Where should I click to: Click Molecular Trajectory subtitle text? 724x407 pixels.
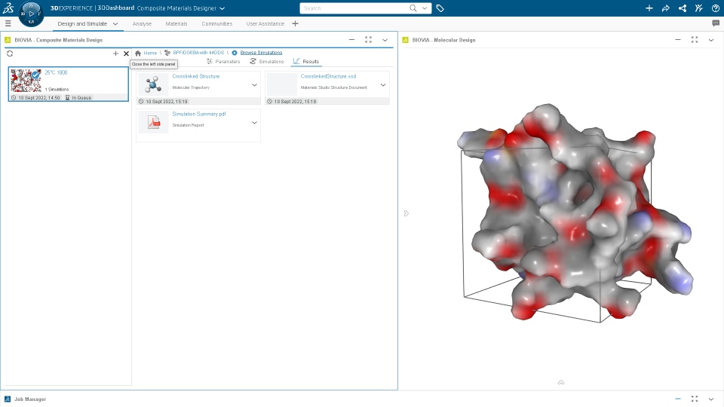point(191,87)
